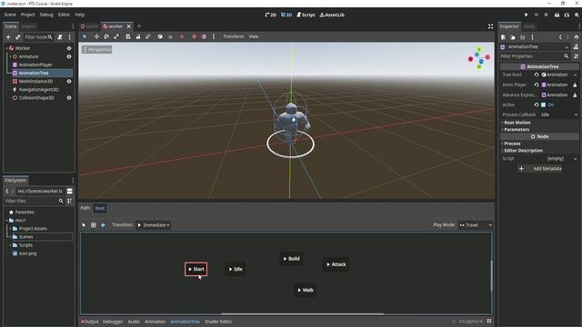Click the viewport axis orientation gizmo
Image resolution: width=582 pixels, height=327 pixels.
[x=479, y=58]
